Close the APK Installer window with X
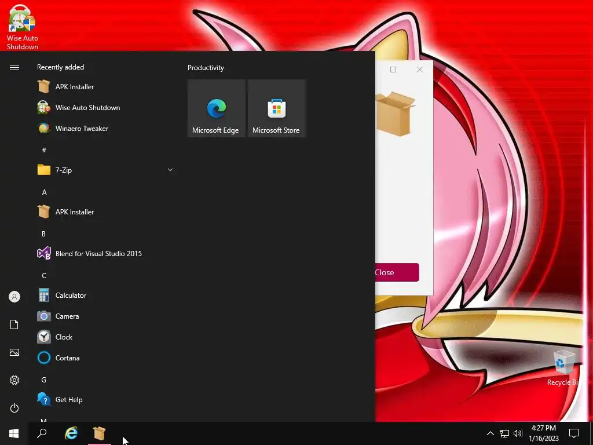 419,70
